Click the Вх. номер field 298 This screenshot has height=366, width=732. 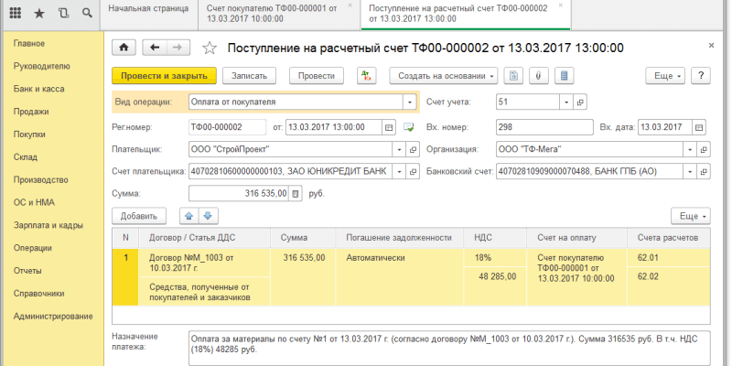click(x=544, y=127)
